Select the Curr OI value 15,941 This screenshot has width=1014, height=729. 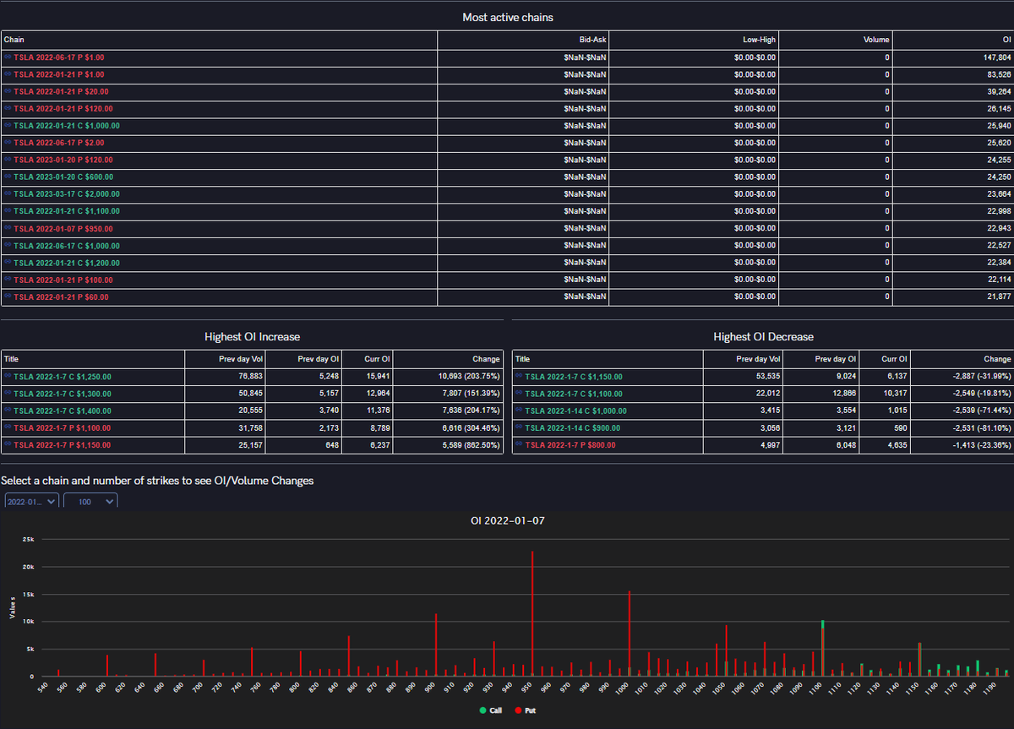pos(378,377)
